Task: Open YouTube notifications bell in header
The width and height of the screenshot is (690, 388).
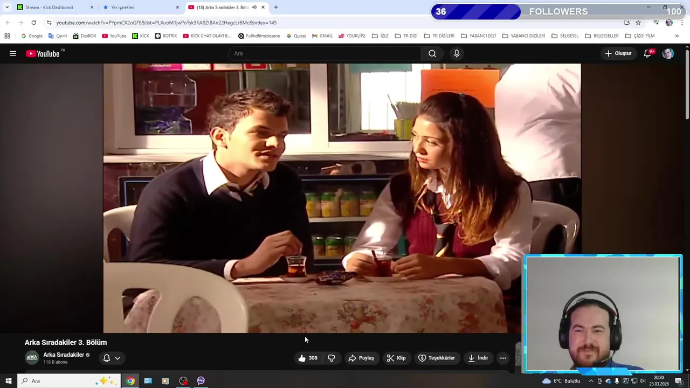Action: [x=648, y=53]
